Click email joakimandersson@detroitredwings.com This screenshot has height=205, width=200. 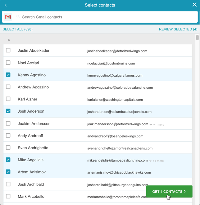(118, 124)
